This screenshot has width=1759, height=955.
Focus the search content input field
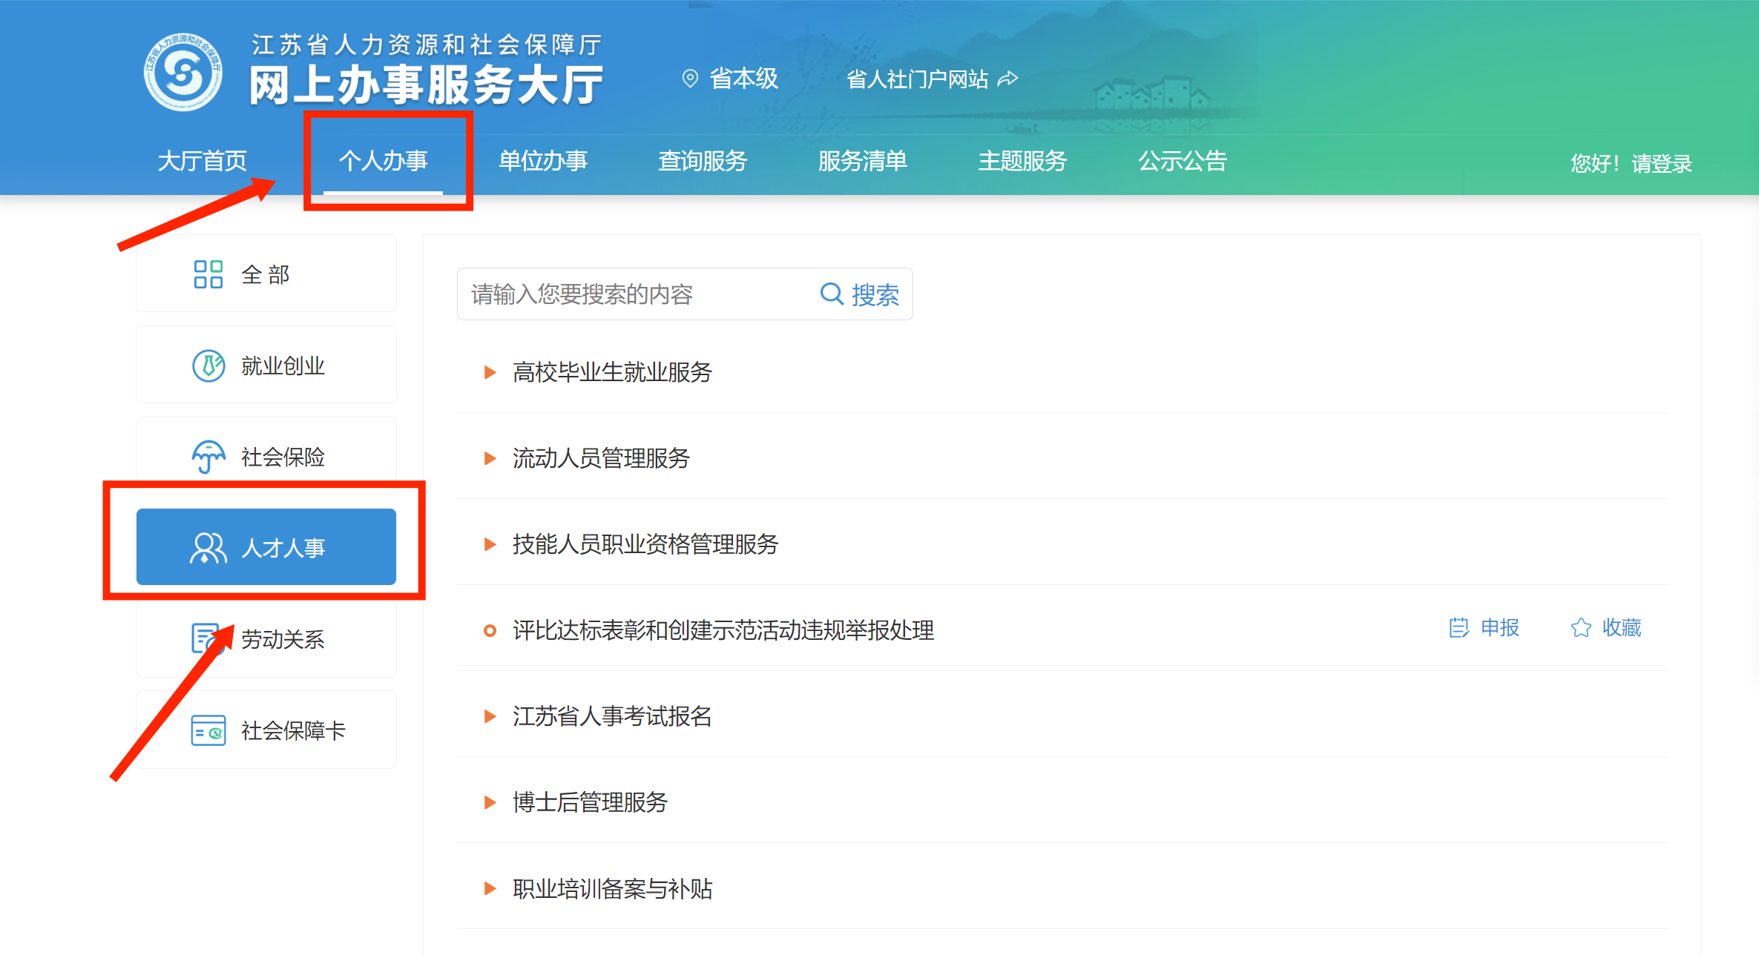pyautogui.click(x=631, y=294)
